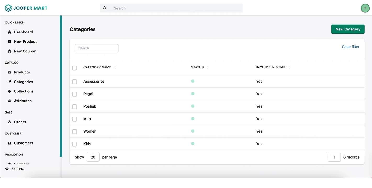Sort by the Category Name column arrows

115,67
